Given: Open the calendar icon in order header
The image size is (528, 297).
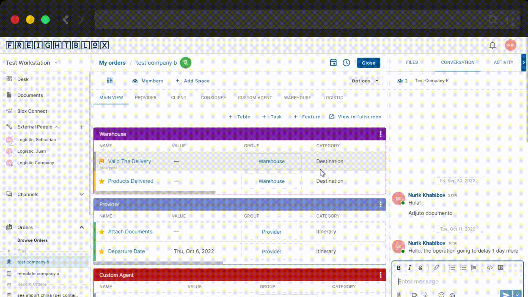Looking at the screenshot, I should [x=333, y=63].
